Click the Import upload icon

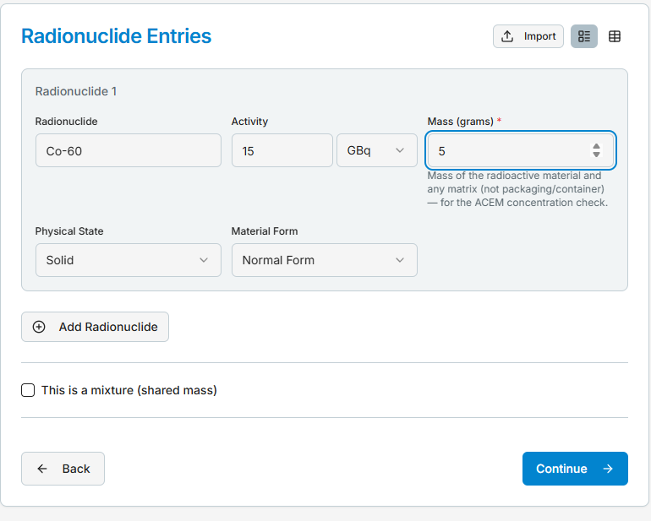click(x=507, y=36)
